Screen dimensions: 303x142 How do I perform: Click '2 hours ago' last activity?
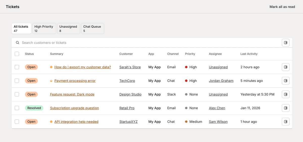tap(250, 67)
